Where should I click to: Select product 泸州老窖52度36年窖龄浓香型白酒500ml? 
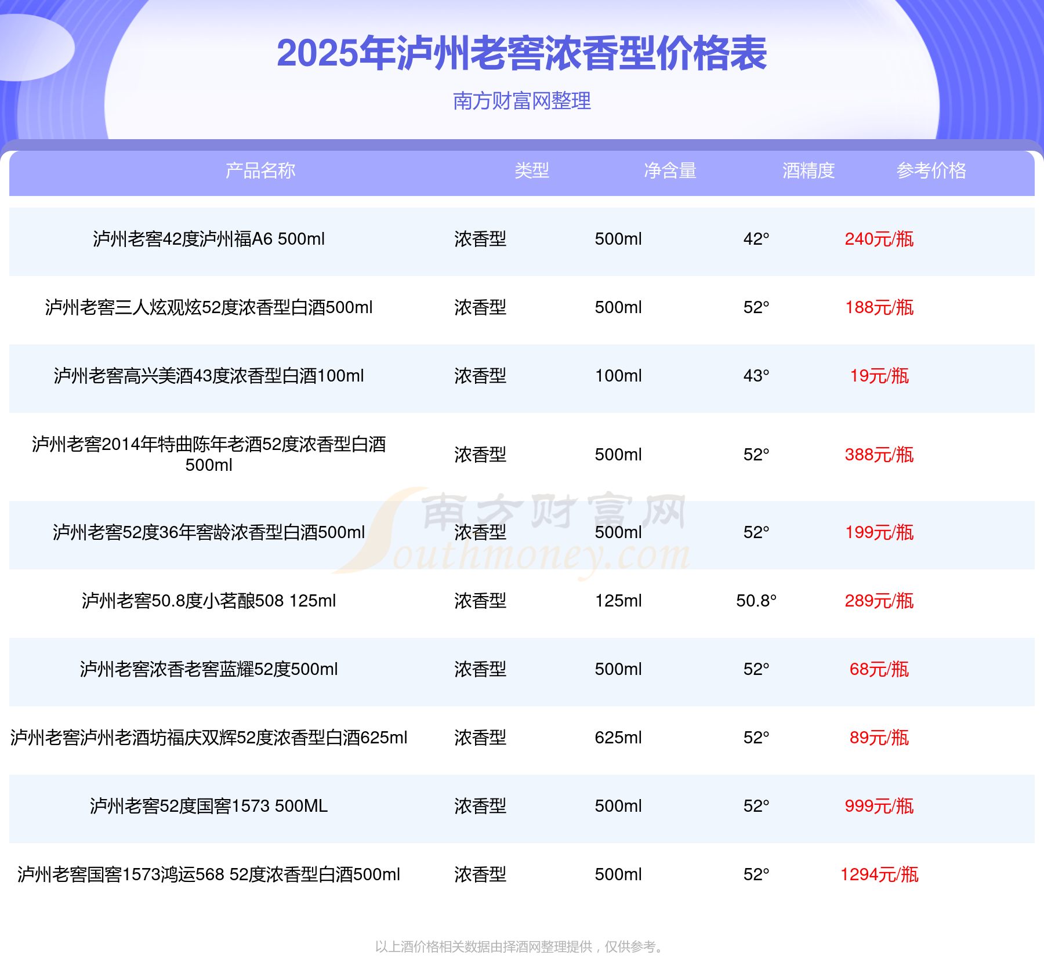[209, 532]
